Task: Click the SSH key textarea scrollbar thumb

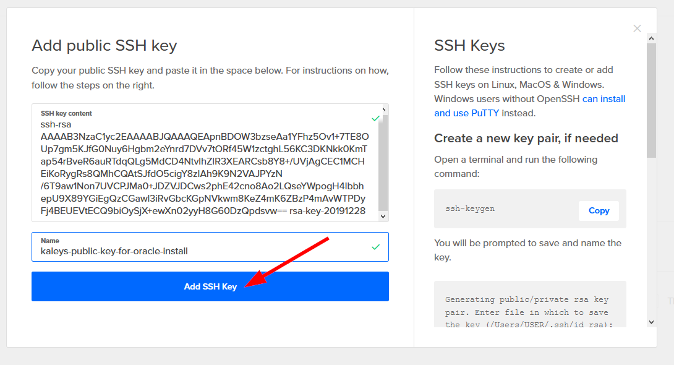Action: tap(383, 164)
